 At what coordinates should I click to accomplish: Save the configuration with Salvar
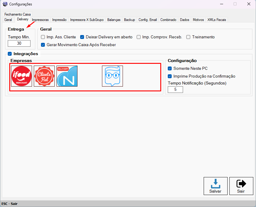(216, 186)
